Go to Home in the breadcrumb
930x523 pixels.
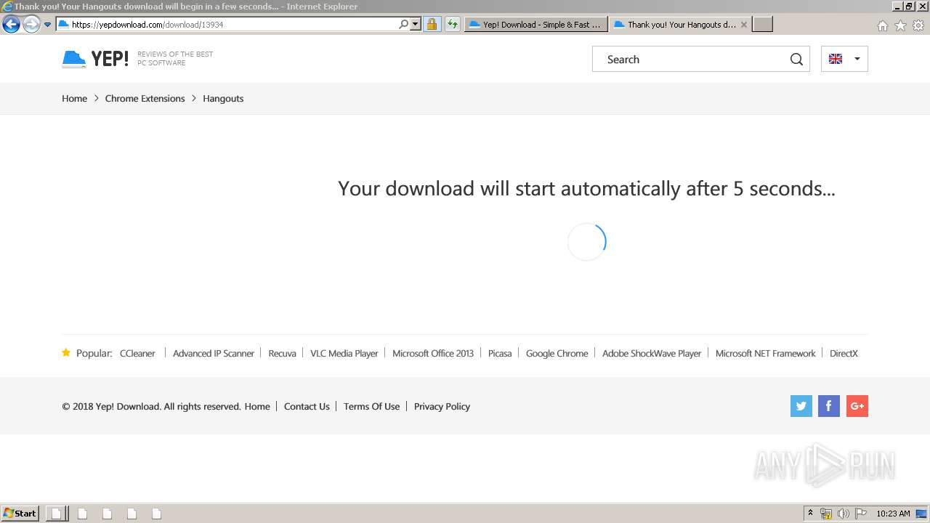(74, 99)
